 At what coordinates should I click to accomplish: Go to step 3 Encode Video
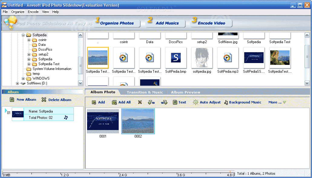tap(211, 23)
